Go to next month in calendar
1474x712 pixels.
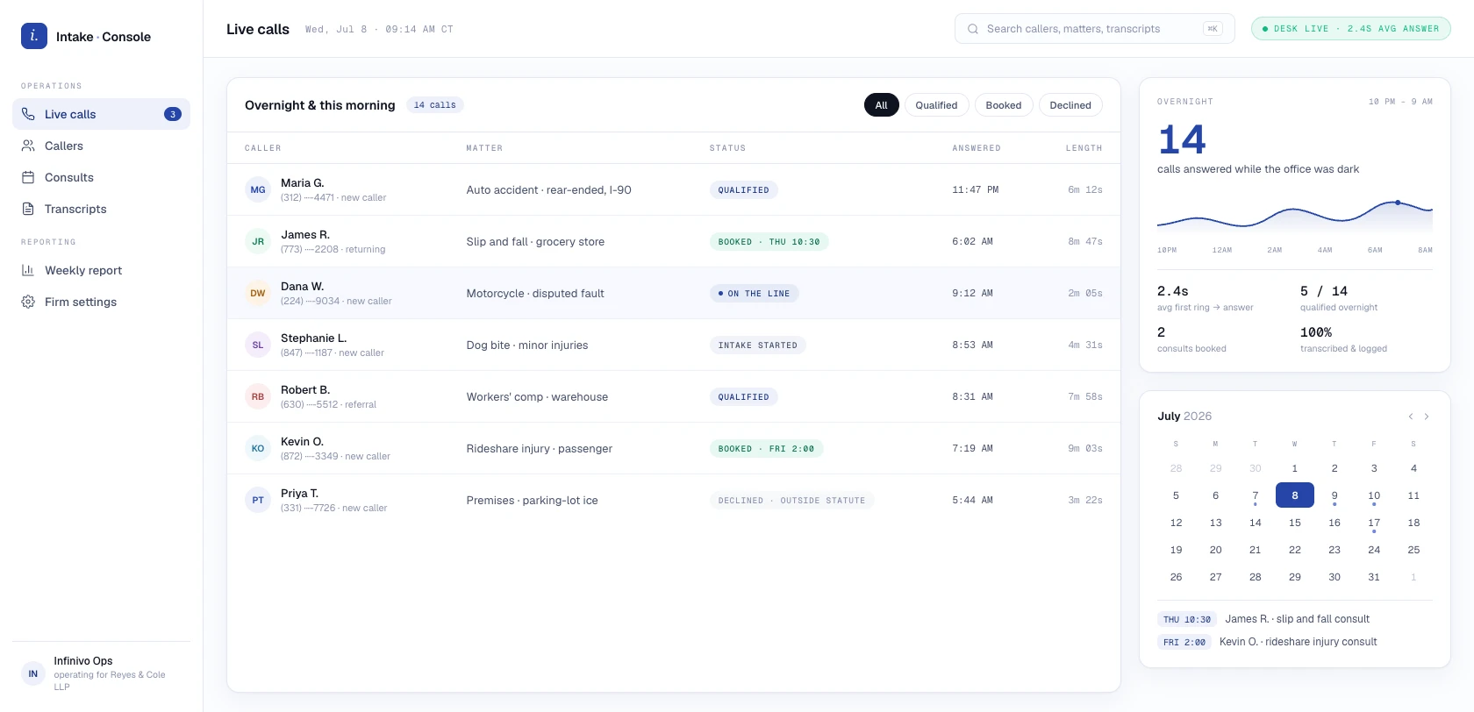tap(1427, 417)
